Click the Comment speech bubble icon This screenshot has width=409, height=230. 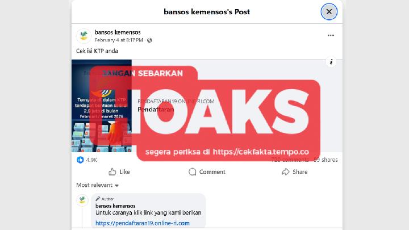192,172
